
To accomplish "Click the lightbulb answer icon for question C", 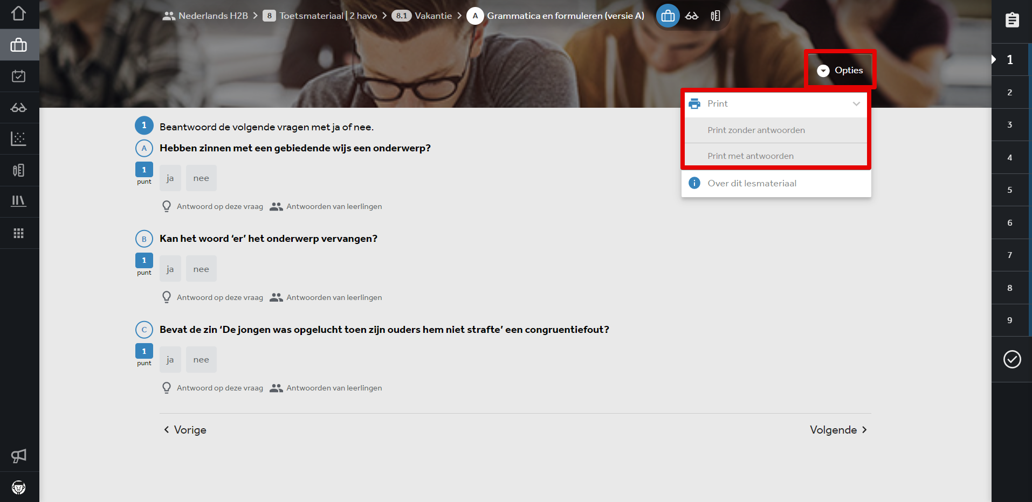I will [167, 388].
